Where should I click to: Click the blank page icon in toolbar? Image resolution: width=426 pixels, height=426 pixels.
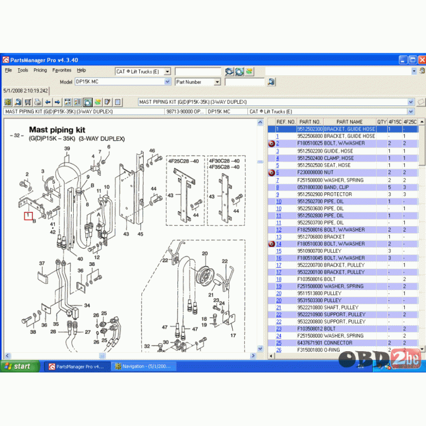pos(117,102)
